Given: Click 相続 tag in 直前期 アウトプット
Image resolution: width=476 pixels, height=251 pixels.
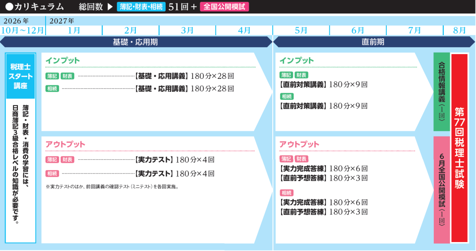Looking at the screenshot, I should [287, 192].
